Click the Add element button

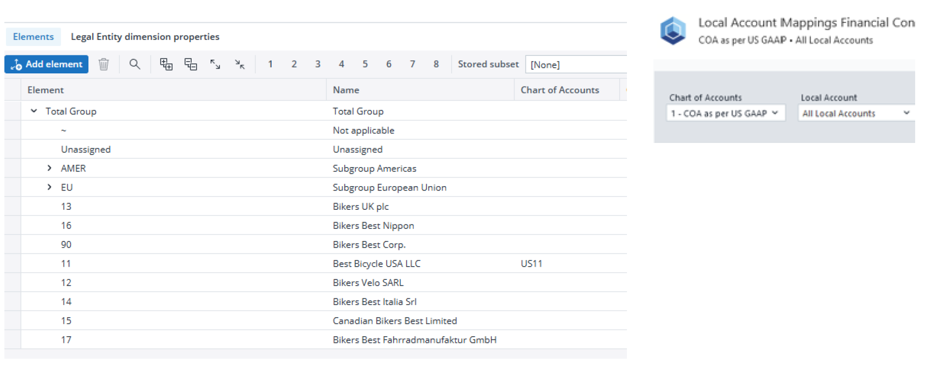47,65
